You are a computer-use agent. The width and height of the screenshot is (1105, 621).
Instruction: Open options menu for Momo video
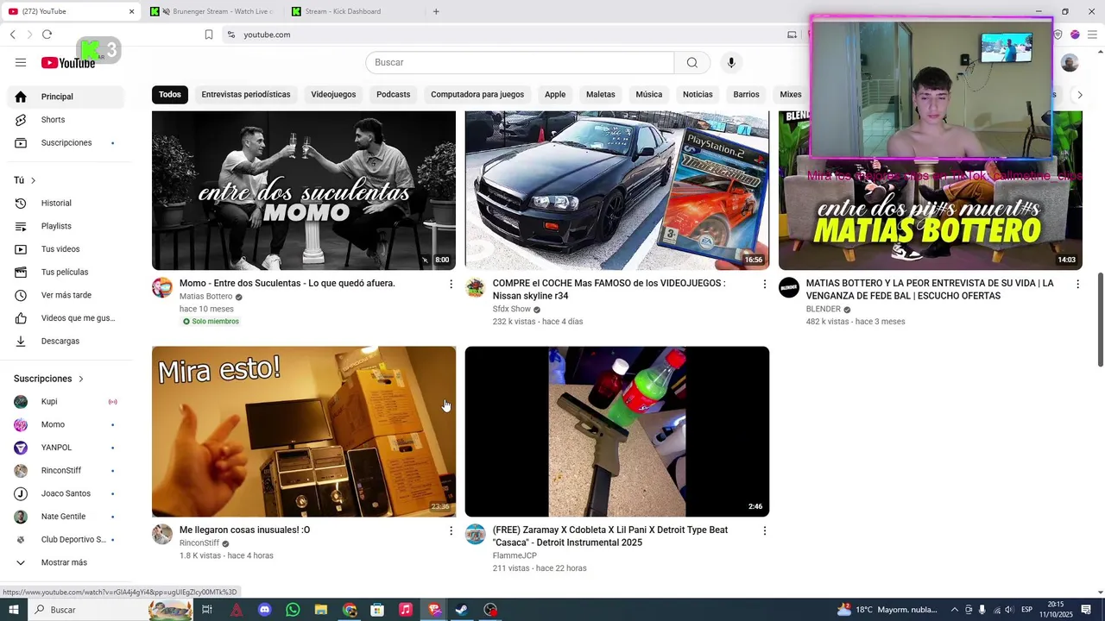pyautogui.click(x=451, y=284)
